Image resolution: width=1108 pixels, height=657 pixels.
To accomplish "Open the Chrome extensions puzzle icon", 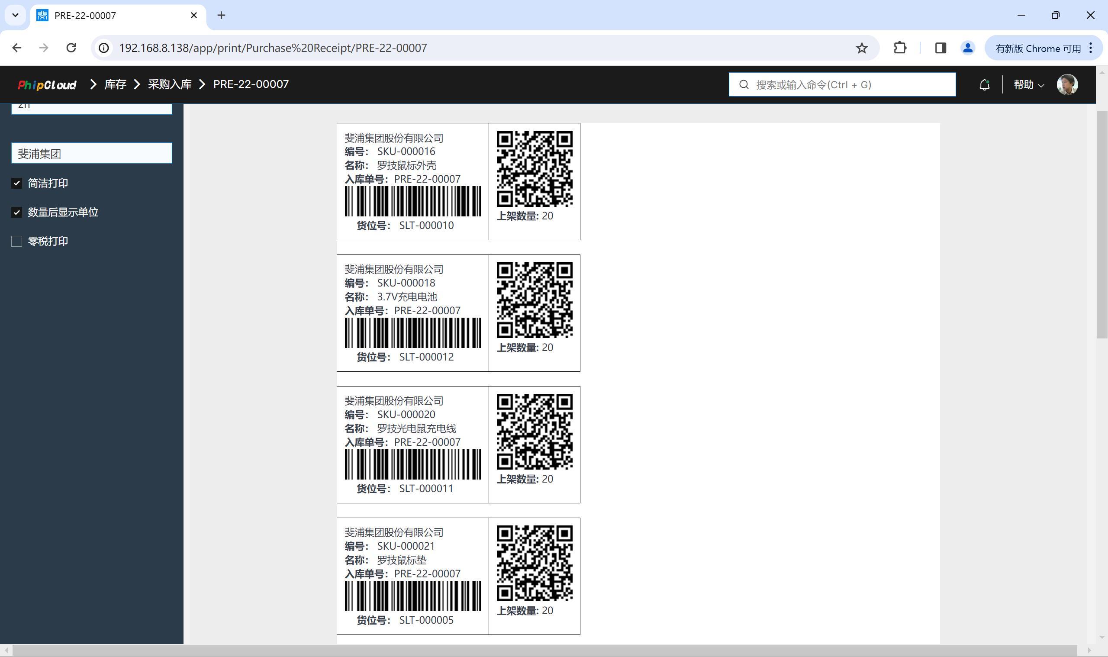I will [899, 48].
